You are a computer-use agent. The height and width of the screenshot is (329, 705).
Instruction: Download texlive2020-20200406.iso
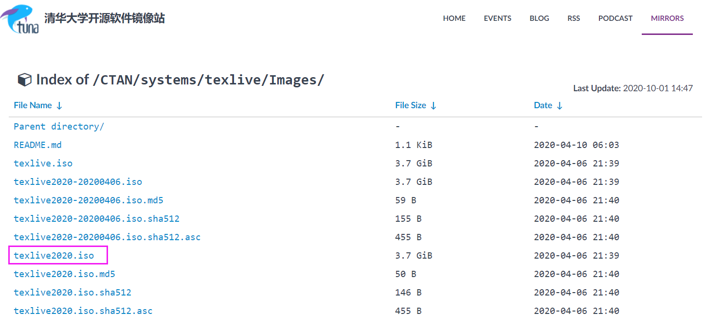point(78,181)
